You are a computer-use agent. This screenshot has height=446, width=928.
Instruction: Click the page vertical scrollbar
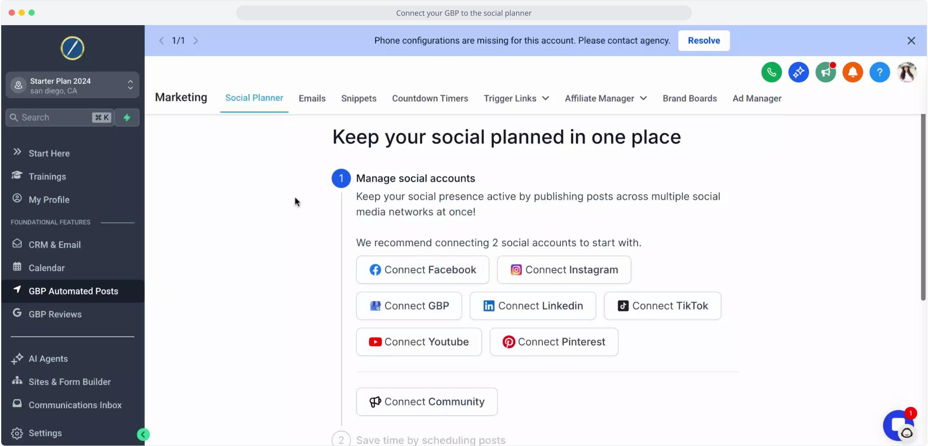point(923,206)
